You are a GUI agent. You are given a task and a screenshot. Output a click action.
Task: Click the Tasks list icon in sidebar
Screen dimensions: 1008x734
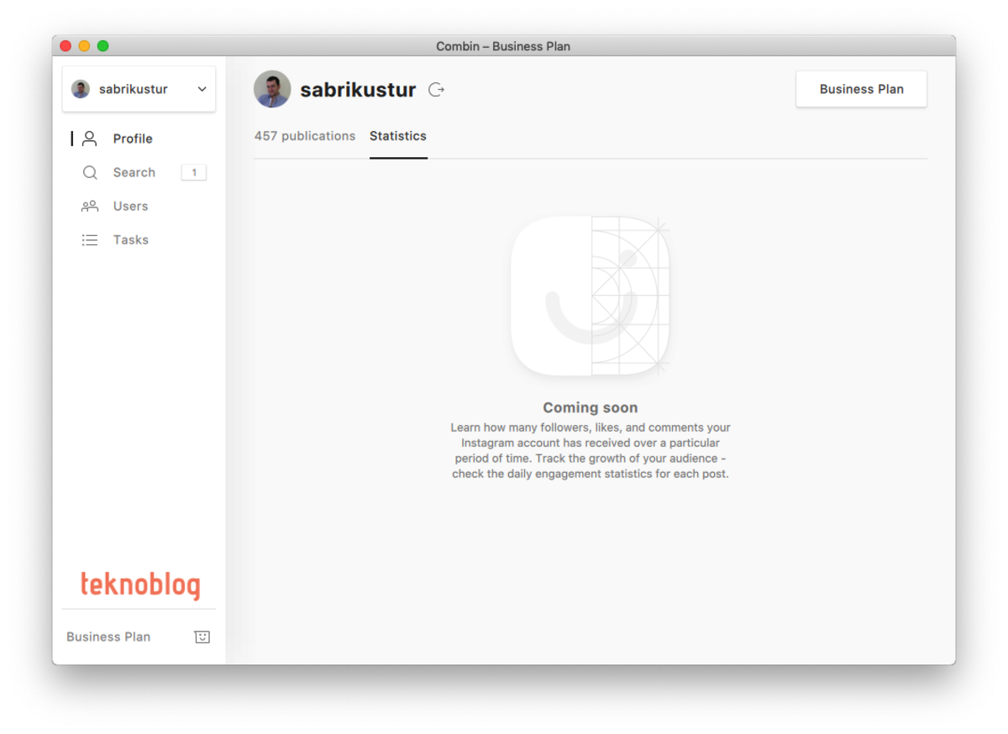90,240
